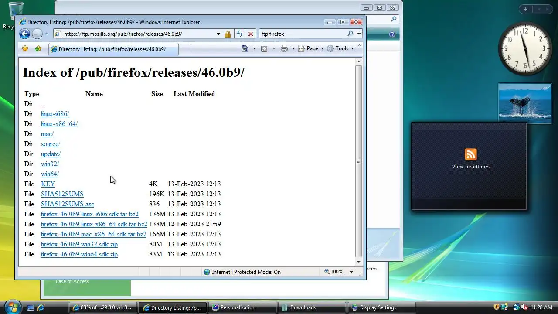
Task: Click the zoom level 100% button
Action: 334,272
